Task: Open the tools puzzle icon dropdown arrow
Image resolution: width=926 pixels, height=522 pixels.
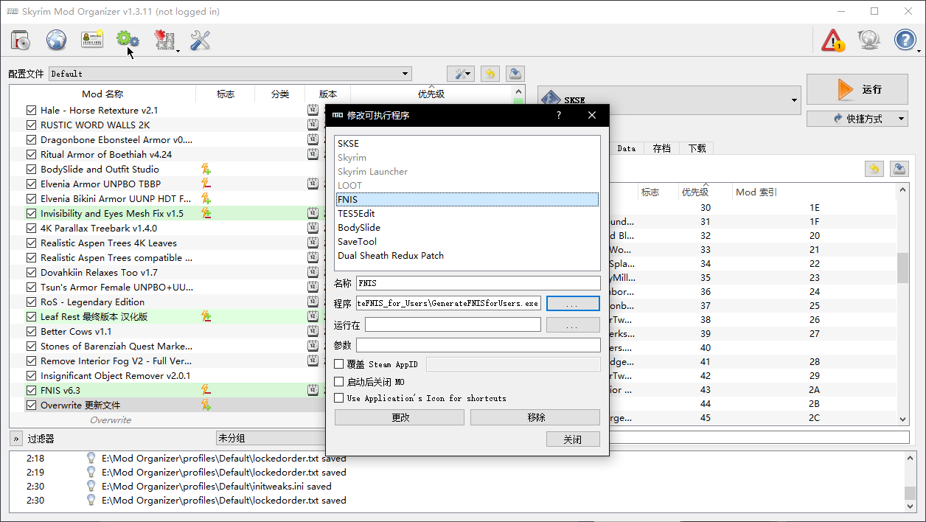Action: tap(178, 51)
